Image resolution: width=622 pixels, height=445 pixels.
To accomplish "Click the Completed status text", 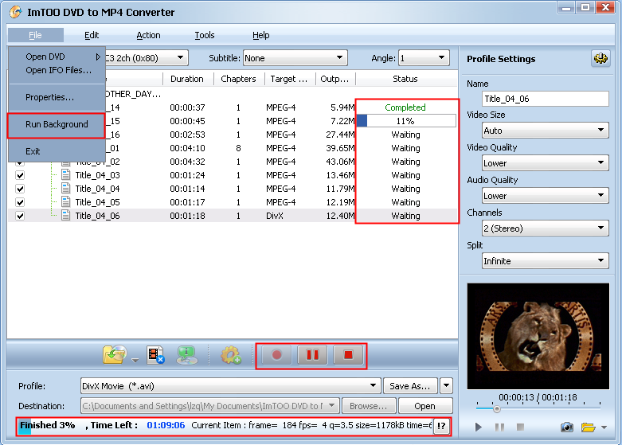I will coord(405,107).
